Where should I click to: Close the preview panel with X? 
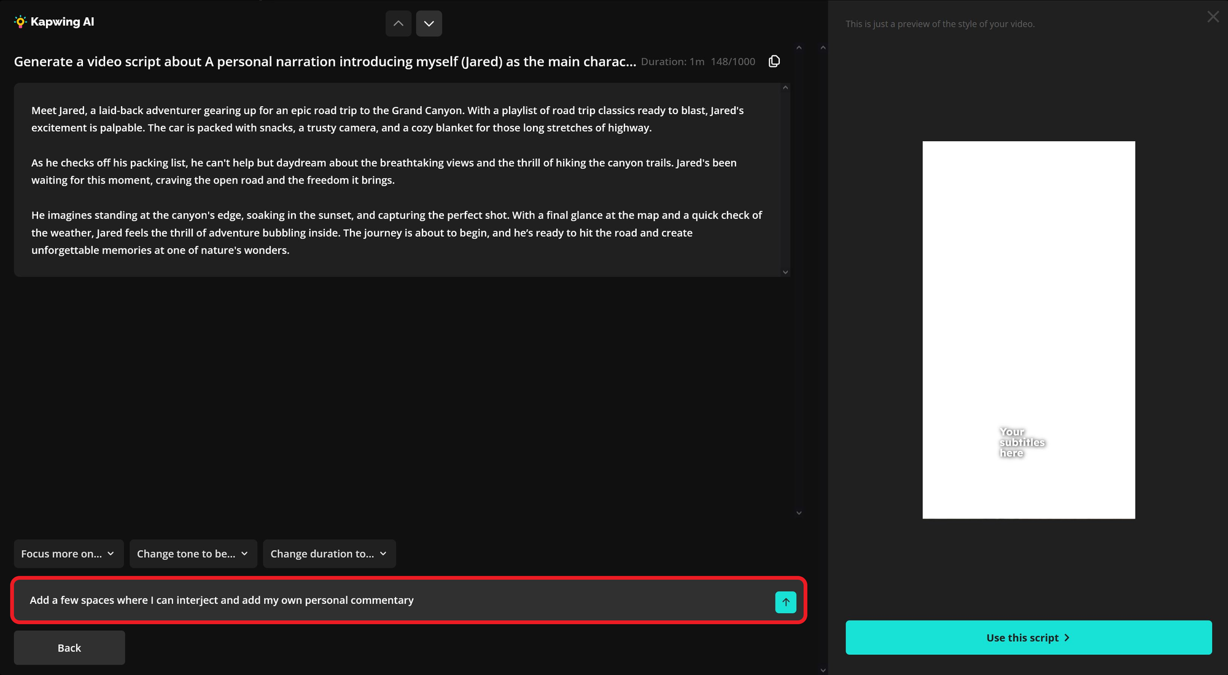(1213, 17)
